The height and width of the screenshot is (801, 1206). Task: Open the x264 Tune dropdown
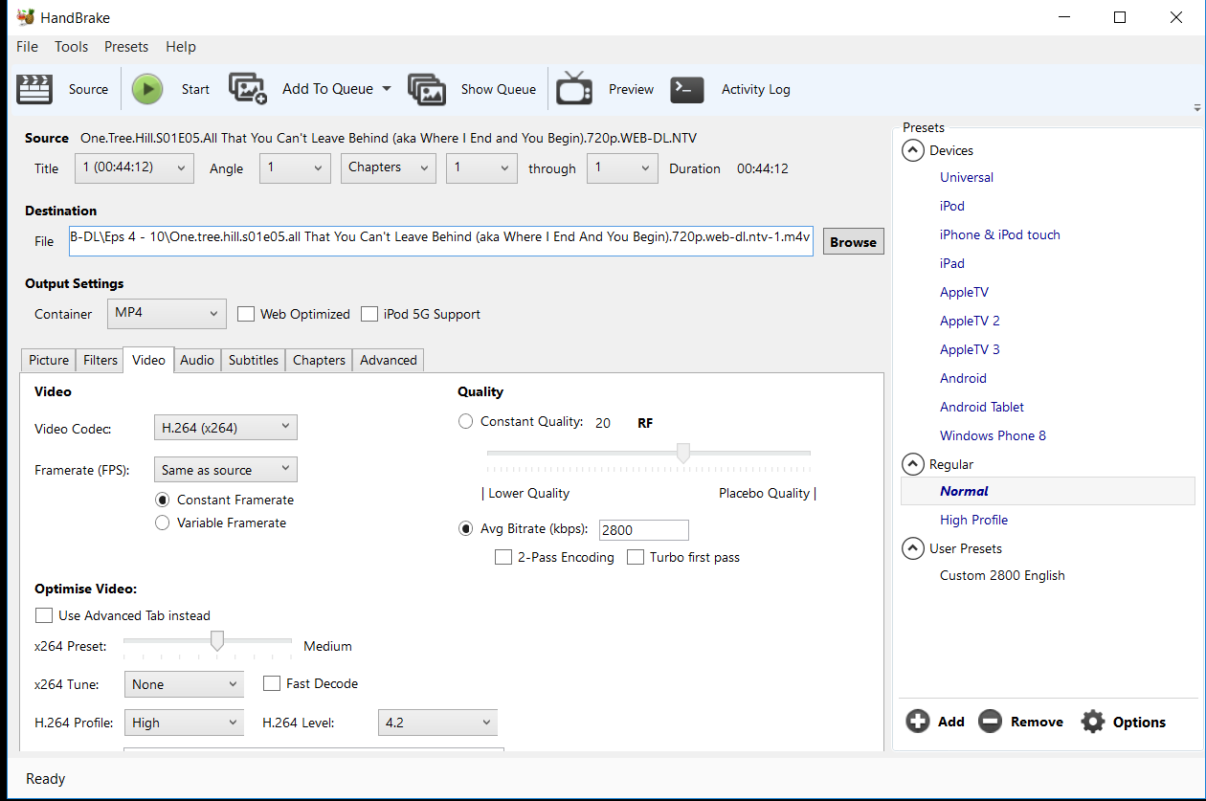click(184, 683)
